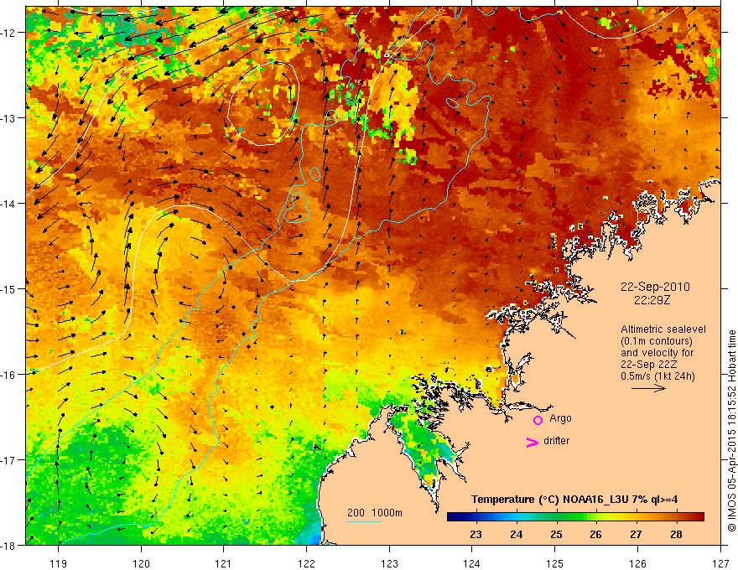Click the latitude axis label -18
738x570 pixels.
tap(7, 546)
